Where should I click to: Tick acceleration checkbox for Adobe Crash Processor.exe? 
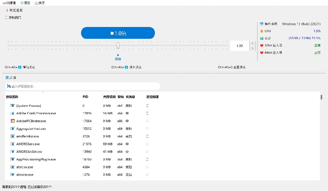click(x=147, y=113)
